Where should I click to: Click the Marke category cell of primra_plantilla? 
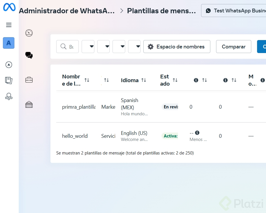coord(108,107)
